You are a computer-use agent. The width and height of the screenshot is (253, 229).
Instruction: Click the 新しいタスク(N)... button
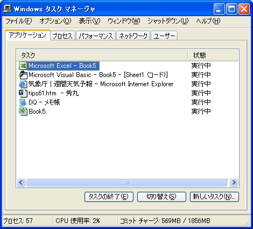click(x=214, y=197)
